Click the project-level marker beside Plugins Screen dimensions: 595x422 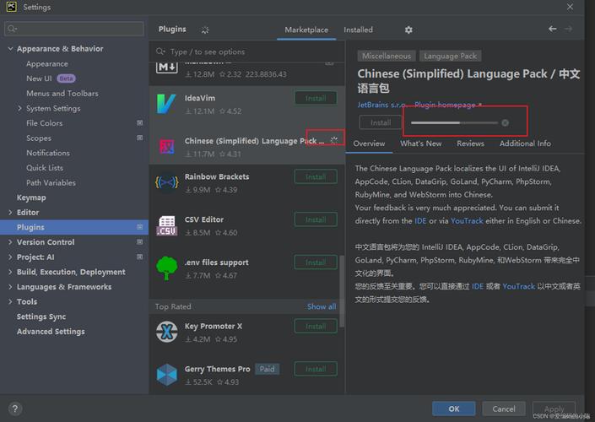pyautogui.click(x=139, y=227)
